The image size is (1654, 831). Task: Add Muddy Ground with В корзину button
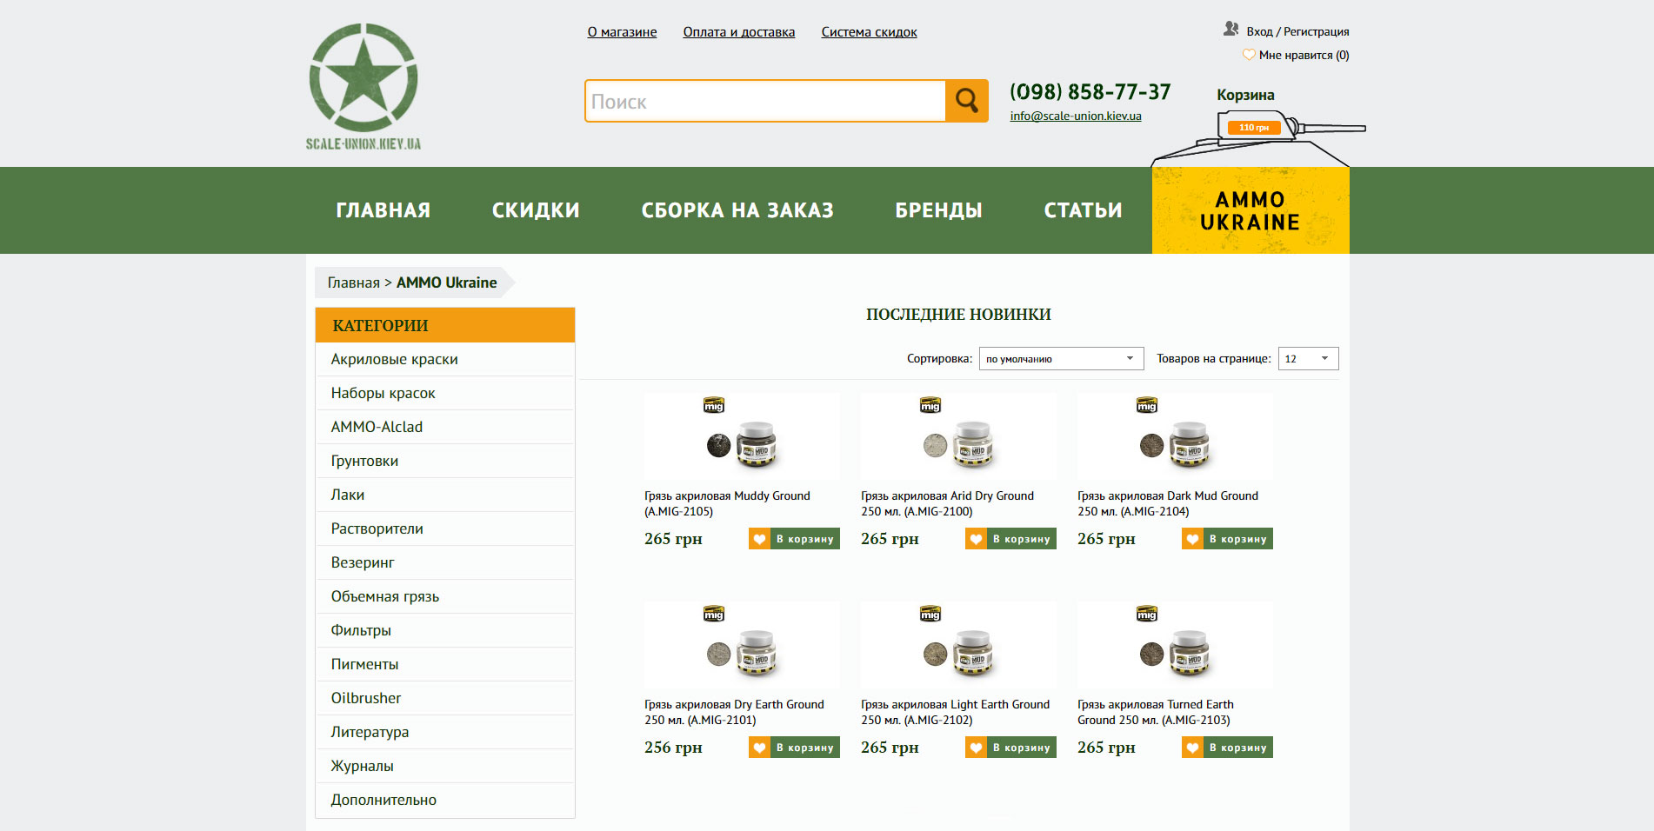[x=804, y=539]
